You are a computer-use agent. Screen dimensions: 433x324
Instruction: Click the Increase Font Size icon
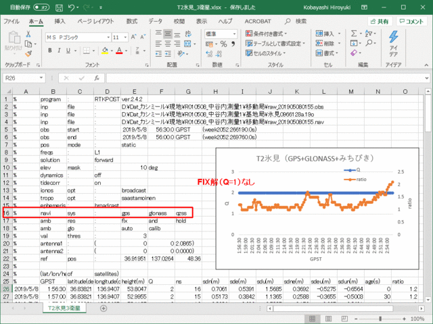134,37
